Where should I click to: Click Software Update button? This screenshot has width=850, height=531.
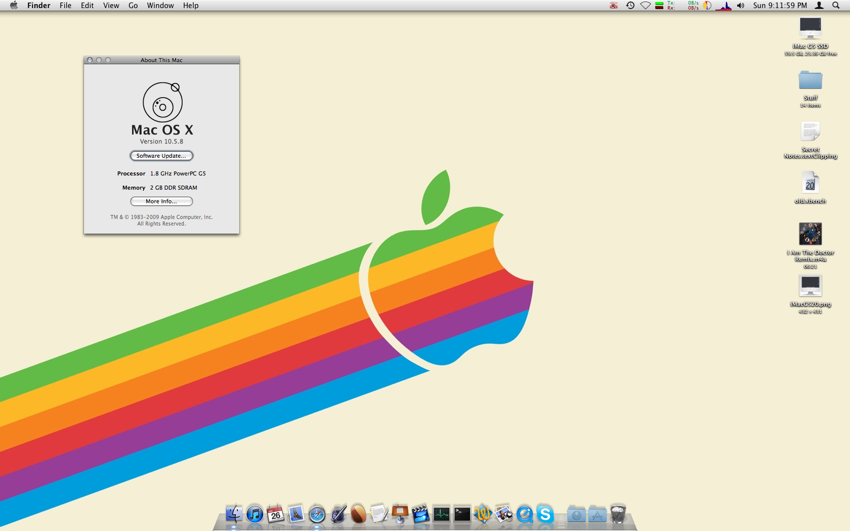point(161,156)
